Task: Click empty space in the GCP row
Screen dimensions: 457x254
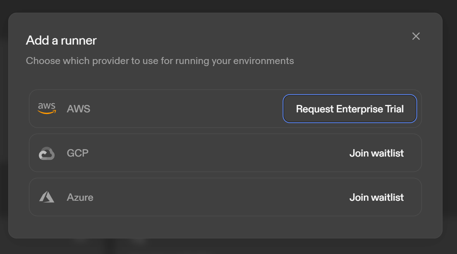Action: point(207,153)
